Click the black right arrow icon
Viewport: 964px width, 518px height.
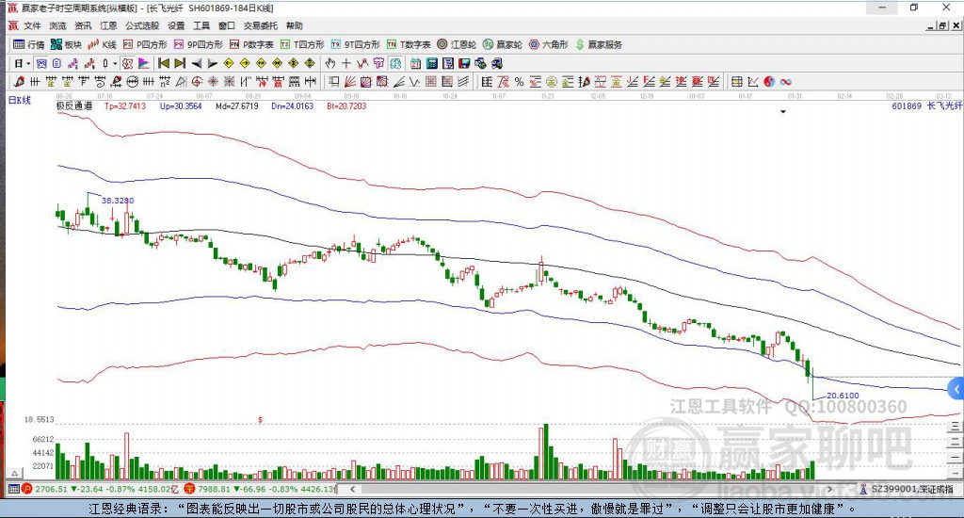[213, 63]
